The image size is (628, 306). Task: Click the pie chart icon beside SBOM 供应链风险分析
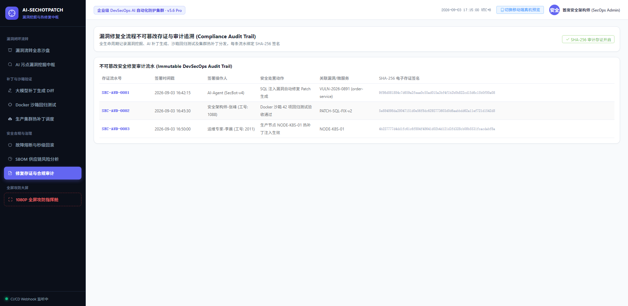click(10, 159)
